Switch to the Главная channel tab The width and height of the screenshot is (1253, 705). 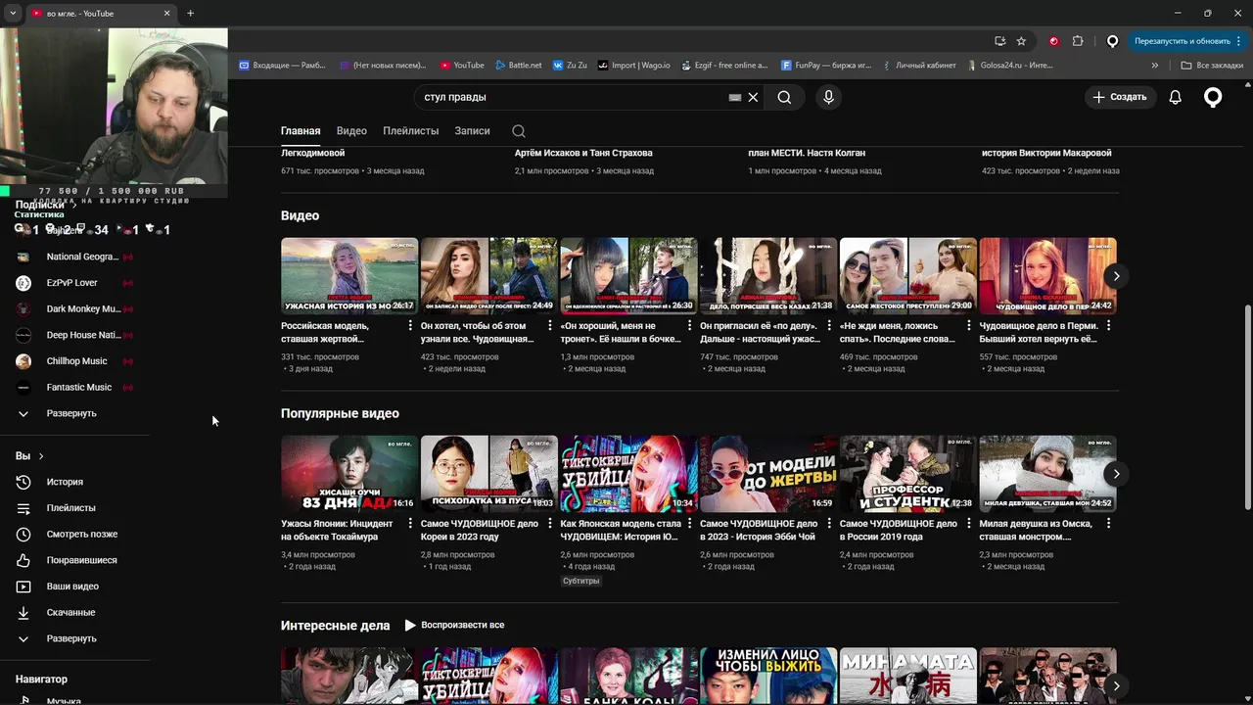(301, 131)
